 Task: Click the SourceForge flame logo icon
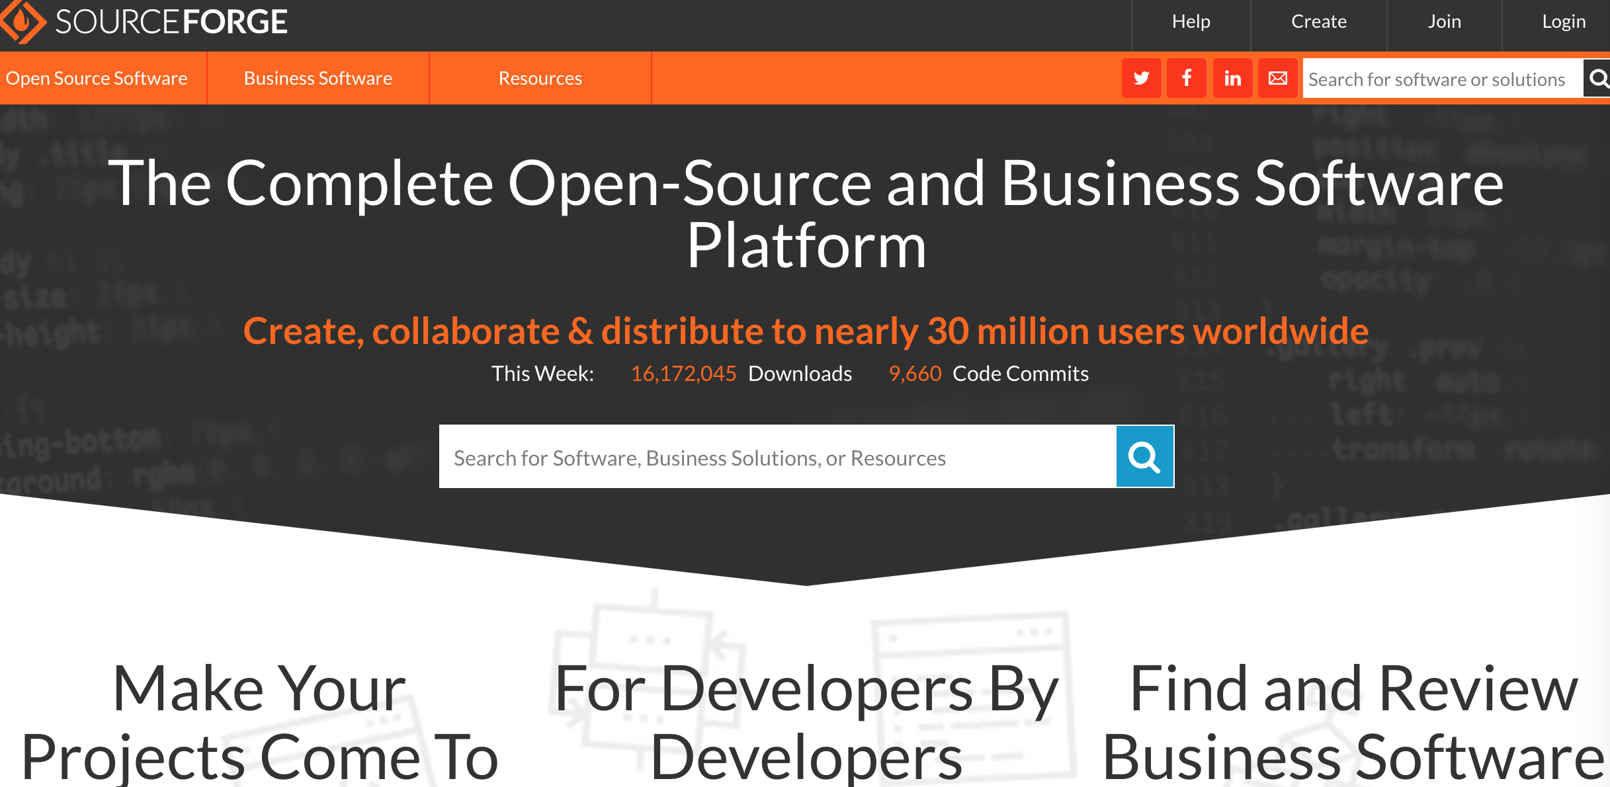(22, 22)
